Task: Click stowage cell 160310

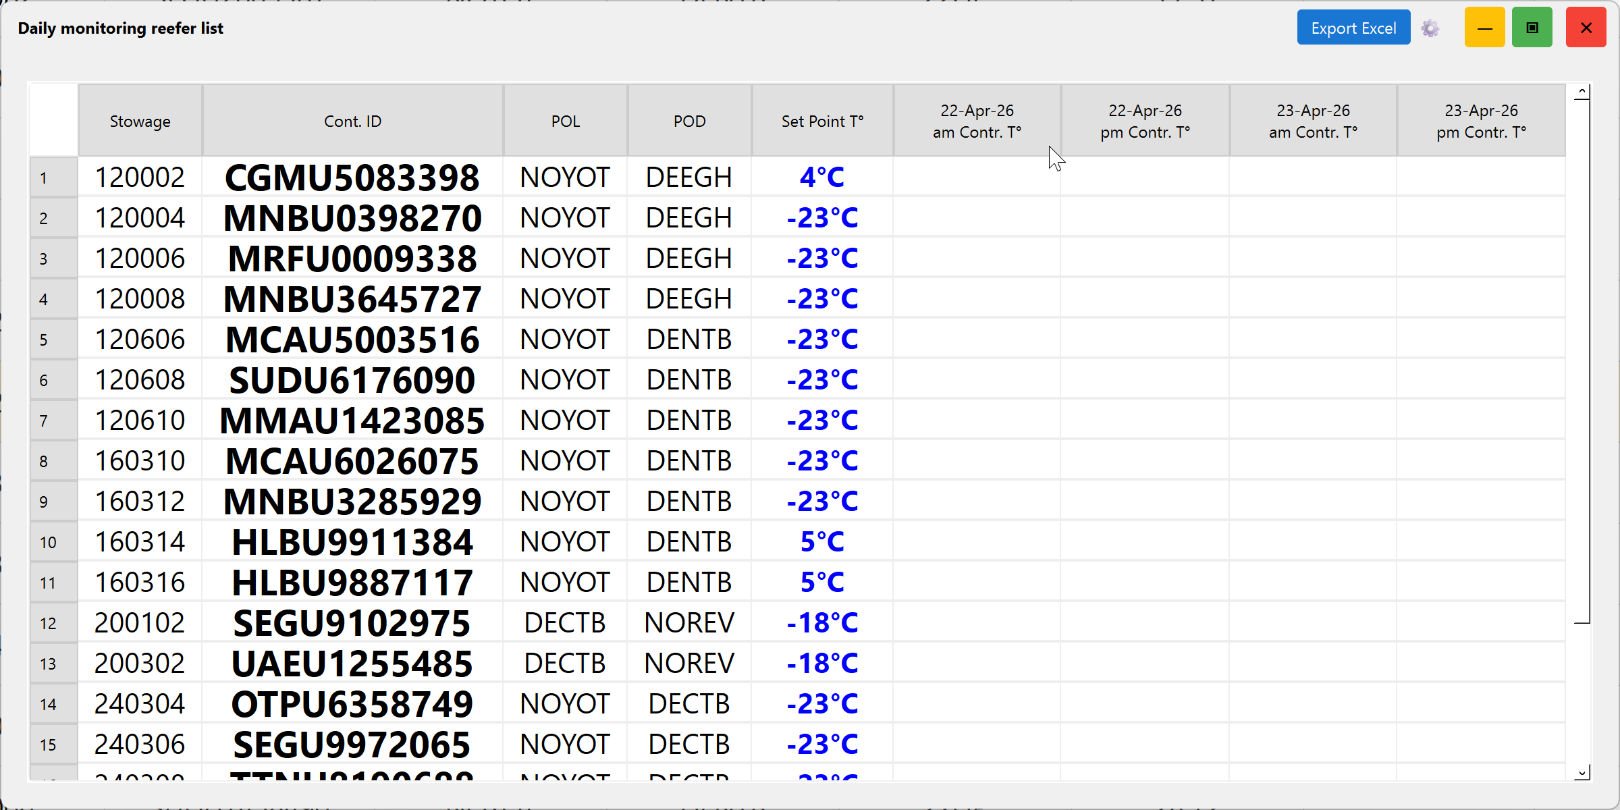Action: (140, 461)
